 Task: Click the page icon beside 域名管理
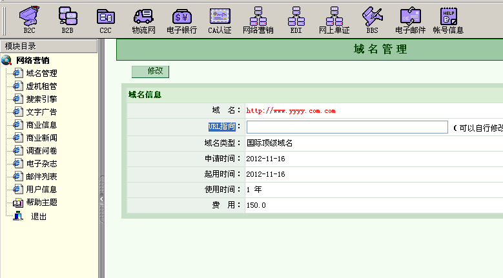coord(17,73)
